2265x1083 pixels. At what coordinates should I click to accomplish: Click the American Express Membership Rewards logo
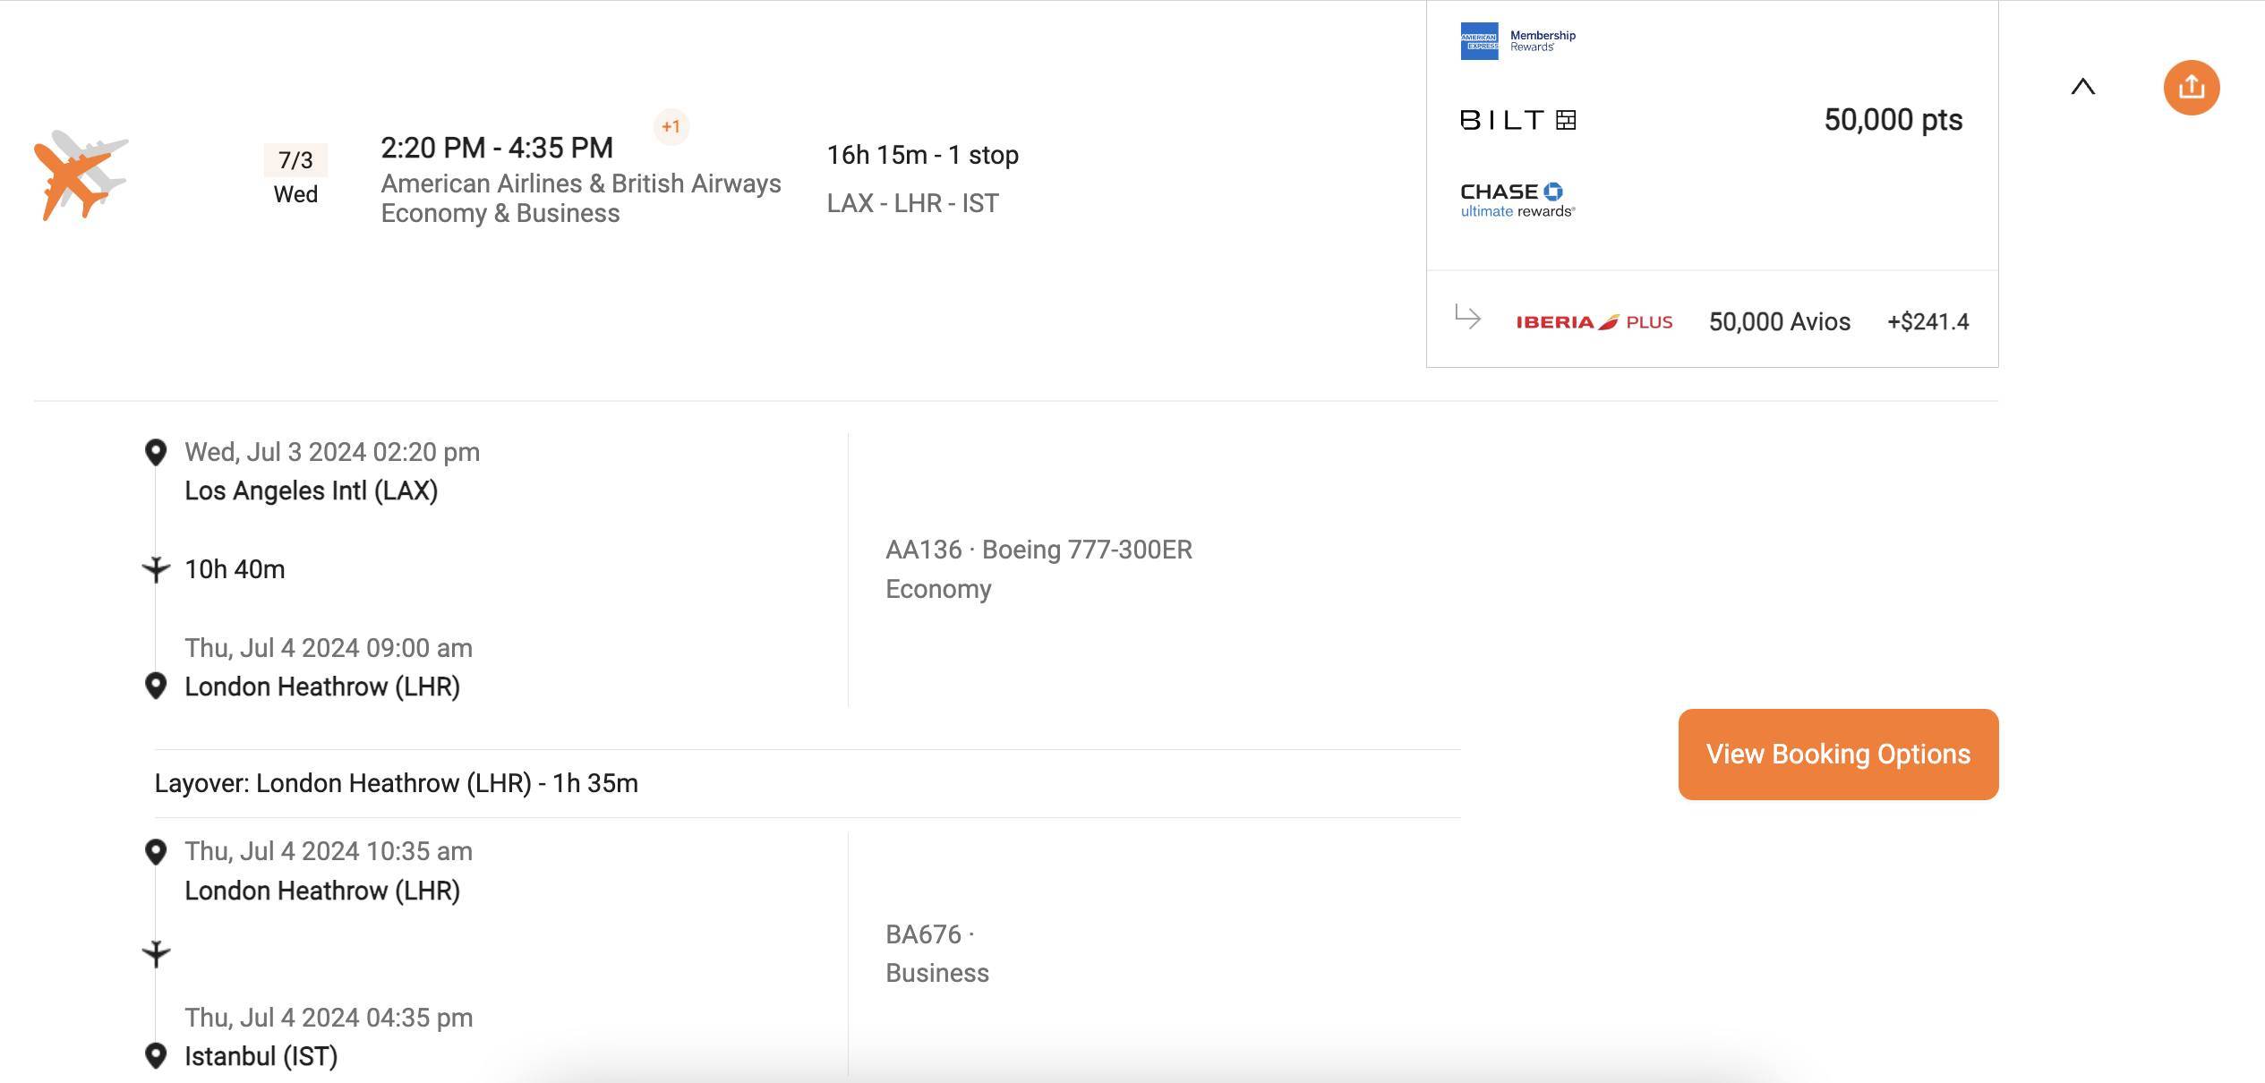pyautogui.click(x=1517, y=41)
